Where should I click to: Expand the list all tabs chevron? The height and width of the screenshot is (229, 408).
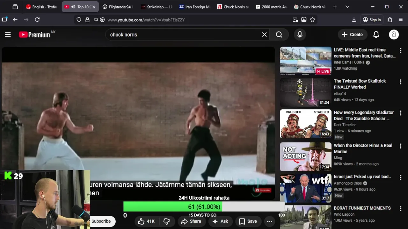click(x=347, y=7)
